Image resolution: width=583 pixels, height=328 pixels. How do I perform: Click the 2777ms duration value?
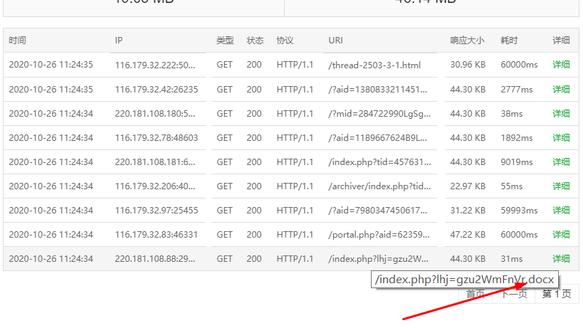point(517,89)
